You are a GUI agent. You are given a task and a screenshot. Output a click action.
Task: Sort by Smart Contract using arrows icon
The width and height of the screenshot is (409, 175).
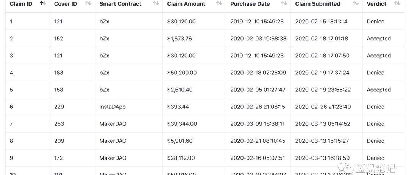click(x=156, y=3)
